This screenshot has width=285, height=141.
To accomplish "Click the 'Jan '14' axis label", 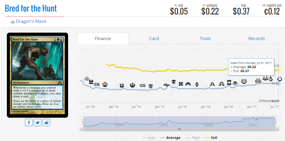I will point(114,107).
